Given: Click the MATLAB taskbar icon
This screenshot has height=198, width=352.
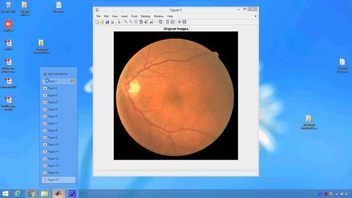Looking at the screenshot, I should 58,194.
